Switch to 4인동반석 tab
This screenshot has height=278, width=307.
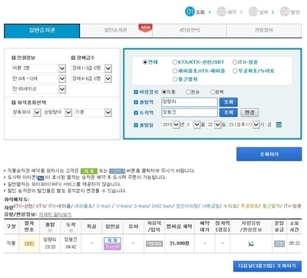click(190, 31)
